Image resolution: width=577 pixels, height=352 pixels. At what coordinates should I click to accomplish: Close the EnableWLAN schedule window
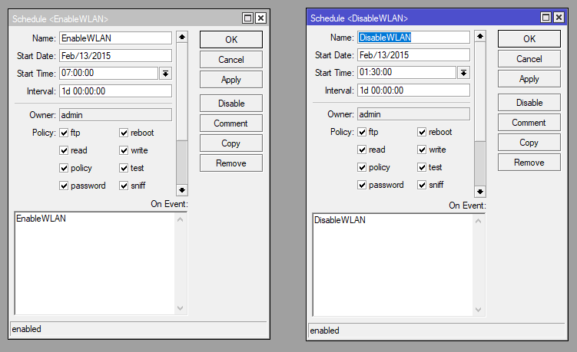tap(261, 18)
